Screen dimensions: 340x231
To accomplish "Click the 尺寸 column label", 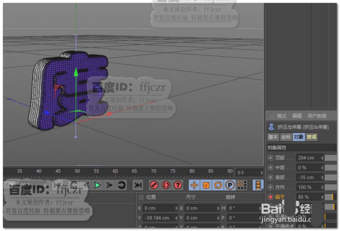I will 190,197.
